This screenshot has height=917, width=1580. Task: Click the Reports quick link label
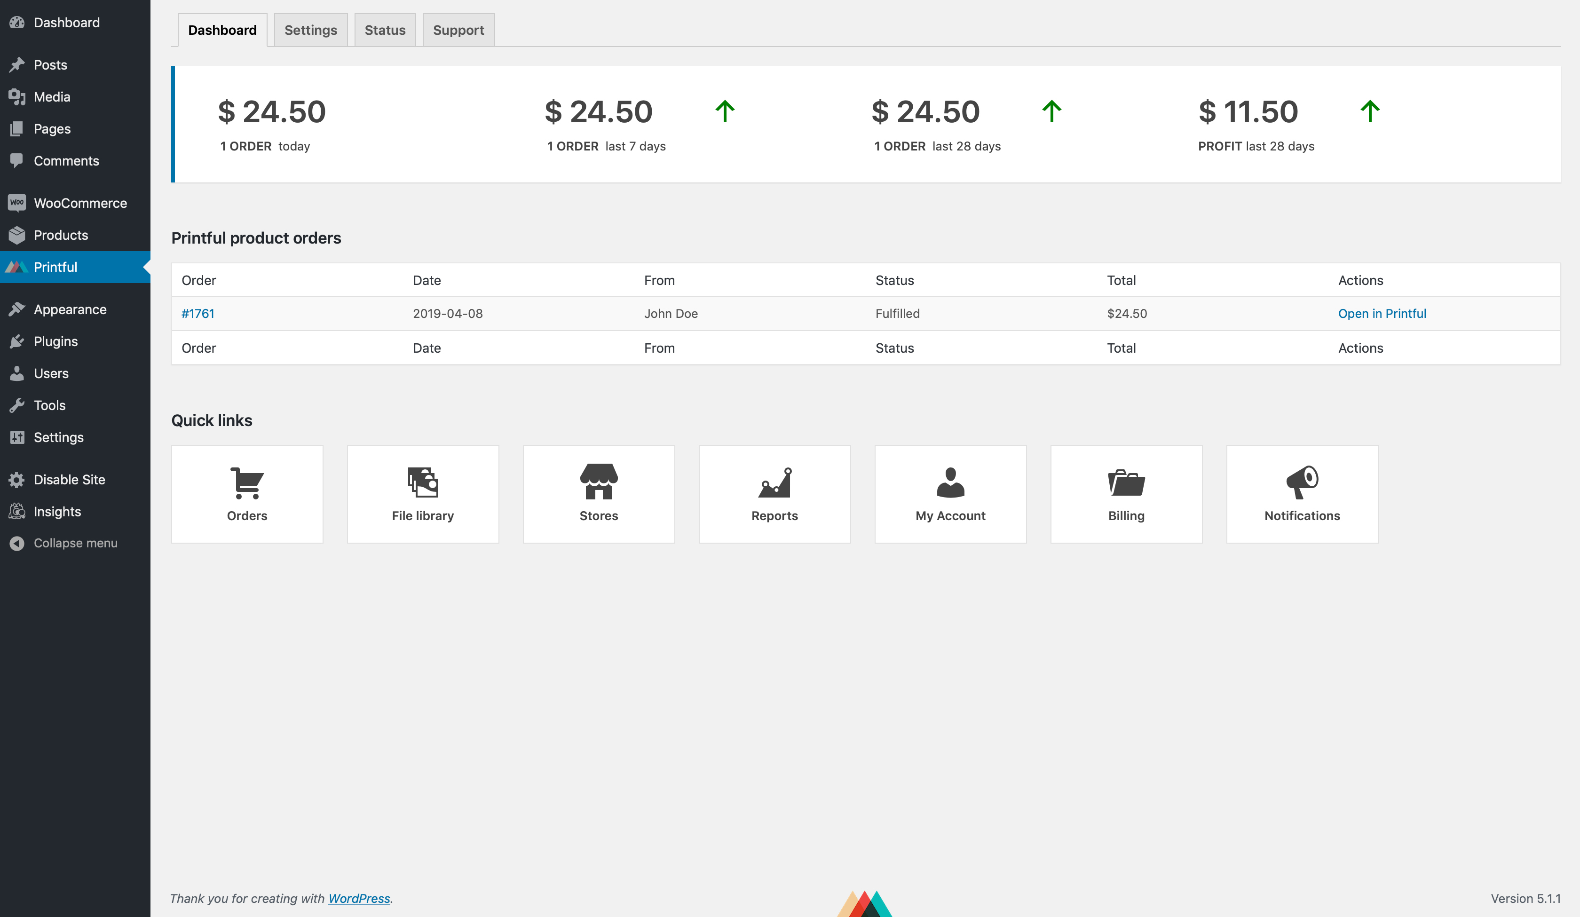[775, 515]
